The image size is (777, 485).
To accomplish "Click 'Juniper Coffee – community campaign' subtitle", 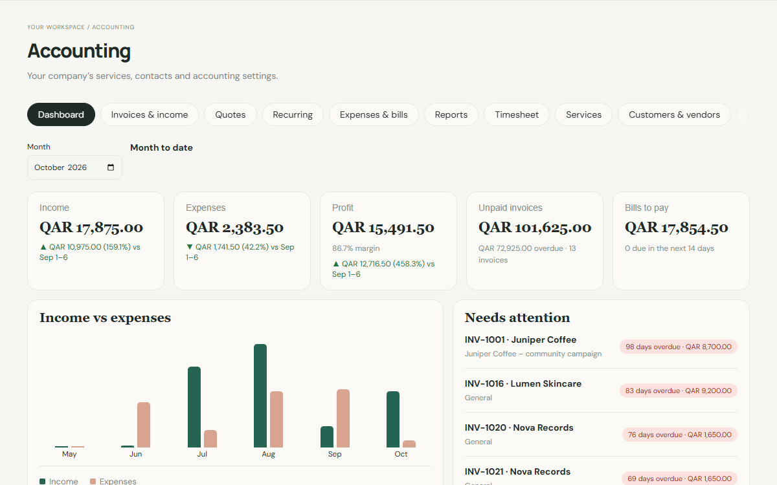I will coord(533,354).
